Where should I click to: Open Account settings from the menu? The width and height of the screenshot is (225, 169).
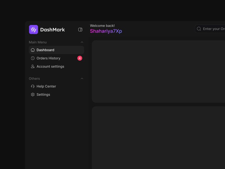coord(50,66)
